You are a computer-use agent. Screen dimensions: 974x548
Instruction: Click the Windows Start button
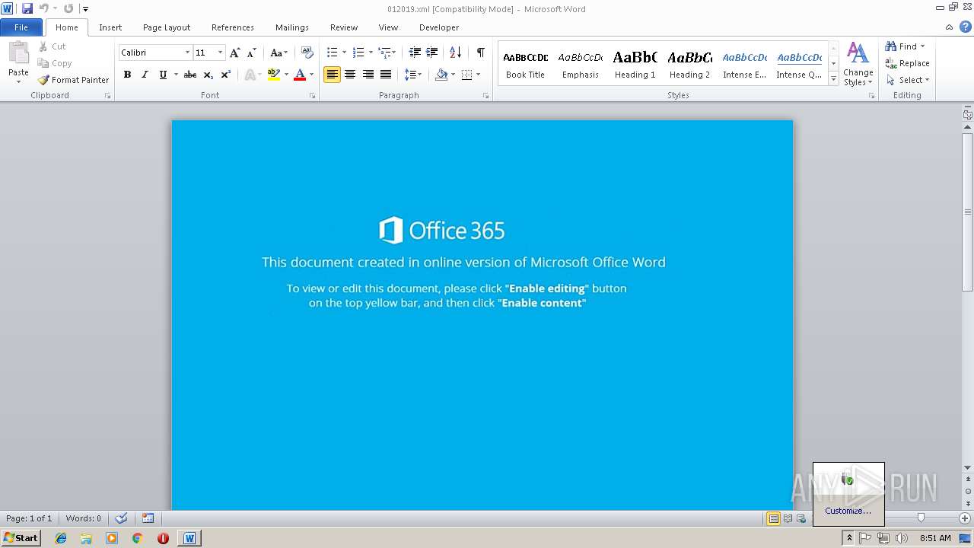[21, 538]
